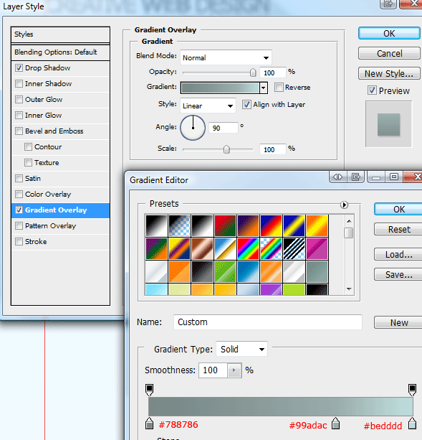Choose the lime green gradient preset
Viewport: 422px width, 440px height.
(x=294, y=289)
